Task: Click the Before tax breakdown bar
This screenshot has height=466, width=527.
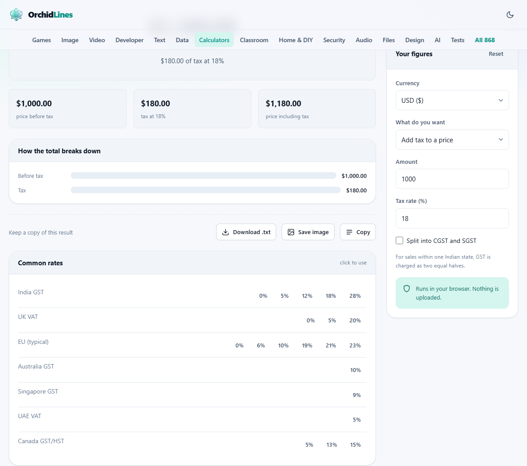Action: (x=203, y=176)
